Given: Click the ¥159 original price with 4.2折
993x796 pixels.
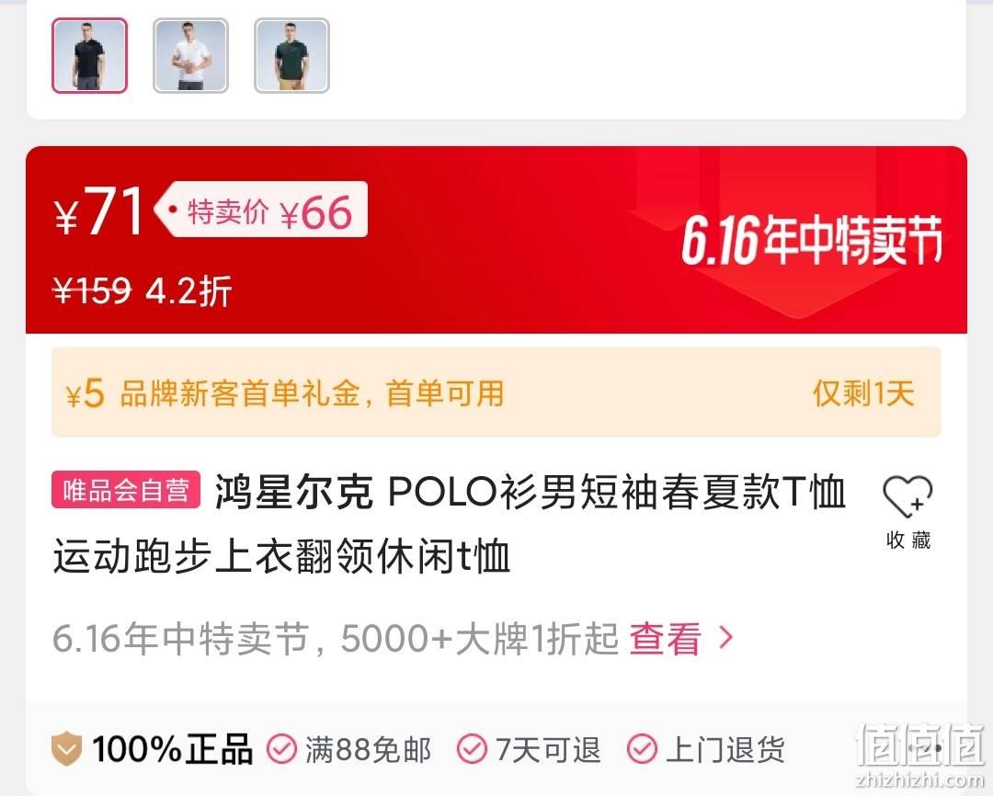Looking at the screenshot, I should tap(143, 290).
